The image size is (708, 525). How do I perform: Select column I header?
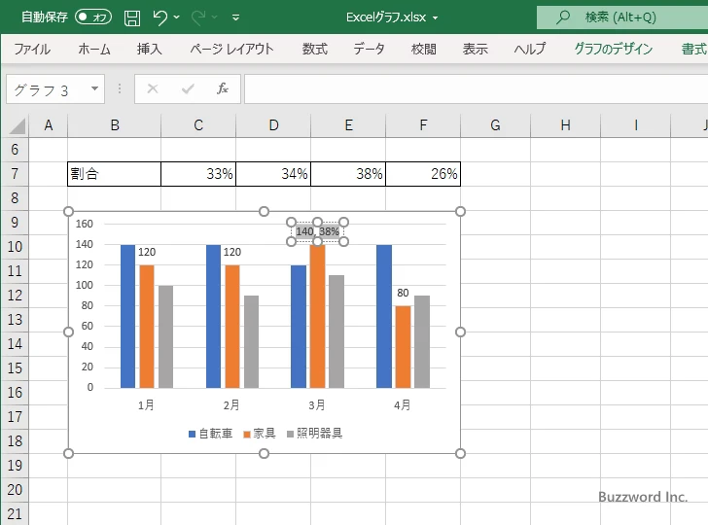coord(635,125)
